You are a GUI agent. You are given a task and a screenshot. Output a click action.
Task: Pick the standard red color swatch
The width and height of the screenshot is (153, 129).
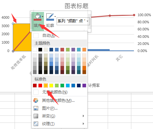(x=40, y=85)
